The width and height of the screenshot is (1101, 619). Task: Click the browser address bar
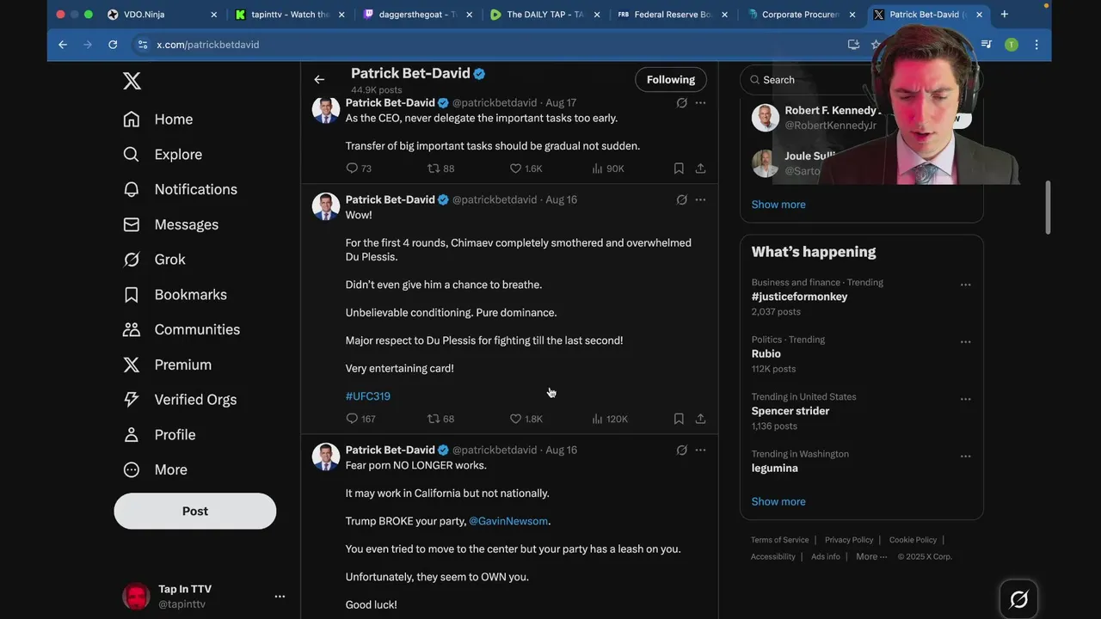pos(499,45)
